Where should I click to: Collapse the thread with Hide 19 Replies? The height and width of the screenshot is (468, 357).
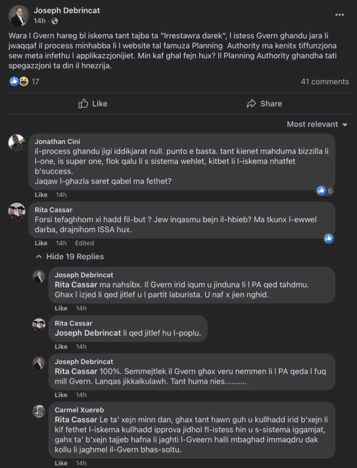coord(70,256)
